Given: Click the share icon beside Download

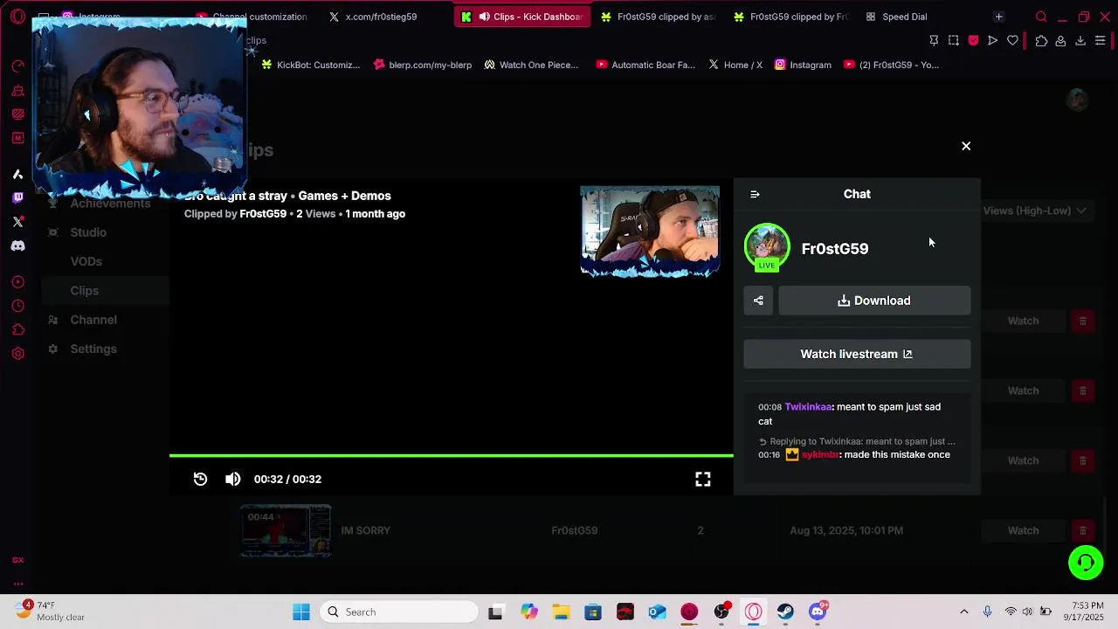Looking at the screenshot, I should point(758,301).
